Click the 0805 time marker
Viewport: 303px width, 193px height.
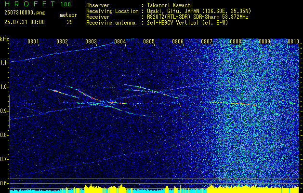pos(149,41)
